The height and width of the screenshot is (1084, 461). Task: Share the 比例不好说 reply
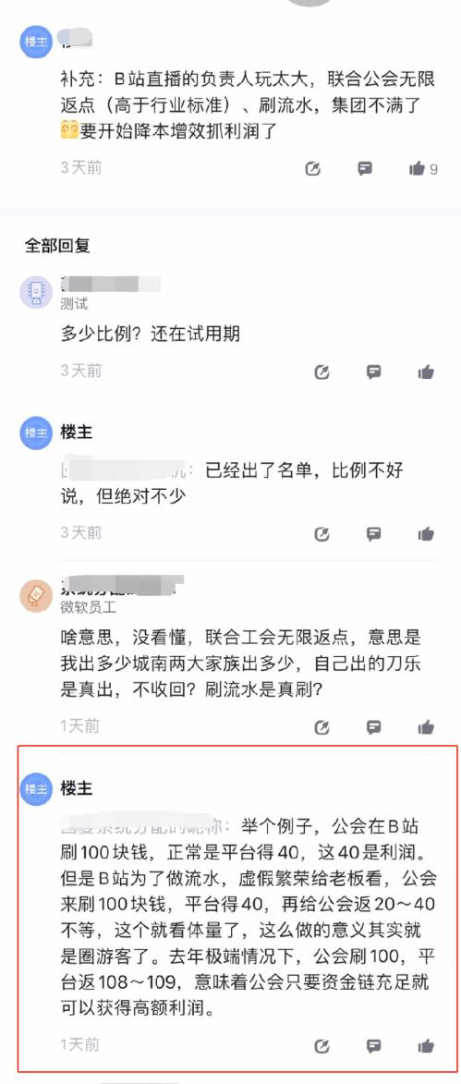coord(322,534)
